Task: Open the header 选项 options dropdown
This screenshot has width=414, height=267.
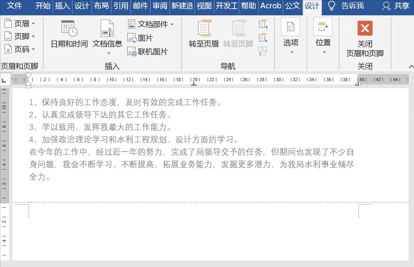Action: tap(291, 37)
